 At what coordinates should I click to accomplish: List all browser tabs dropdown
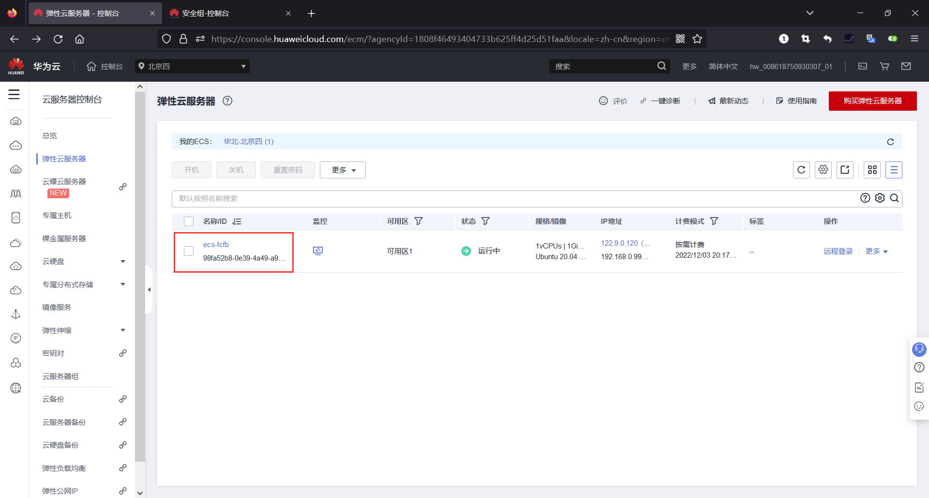[x=809, y=13]
